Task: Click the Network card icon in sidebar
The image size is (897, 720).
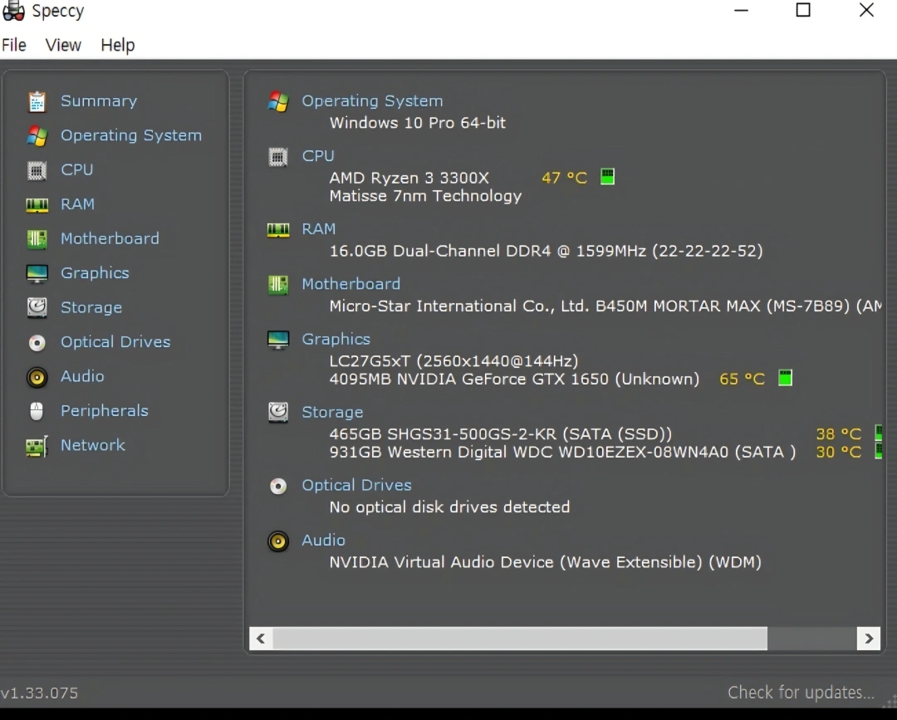Action: (x=37, y=446)
